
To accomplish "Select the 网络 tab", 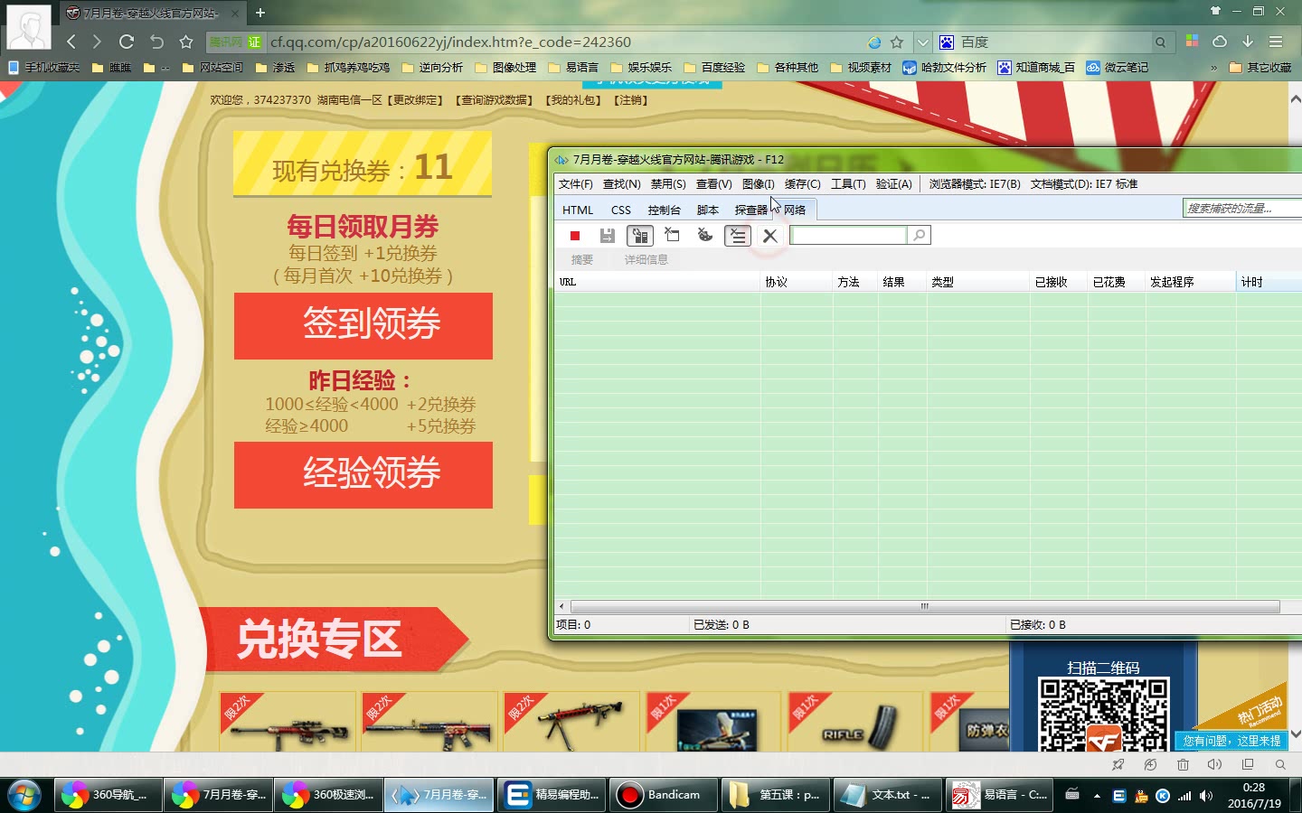I will [795, 210].
